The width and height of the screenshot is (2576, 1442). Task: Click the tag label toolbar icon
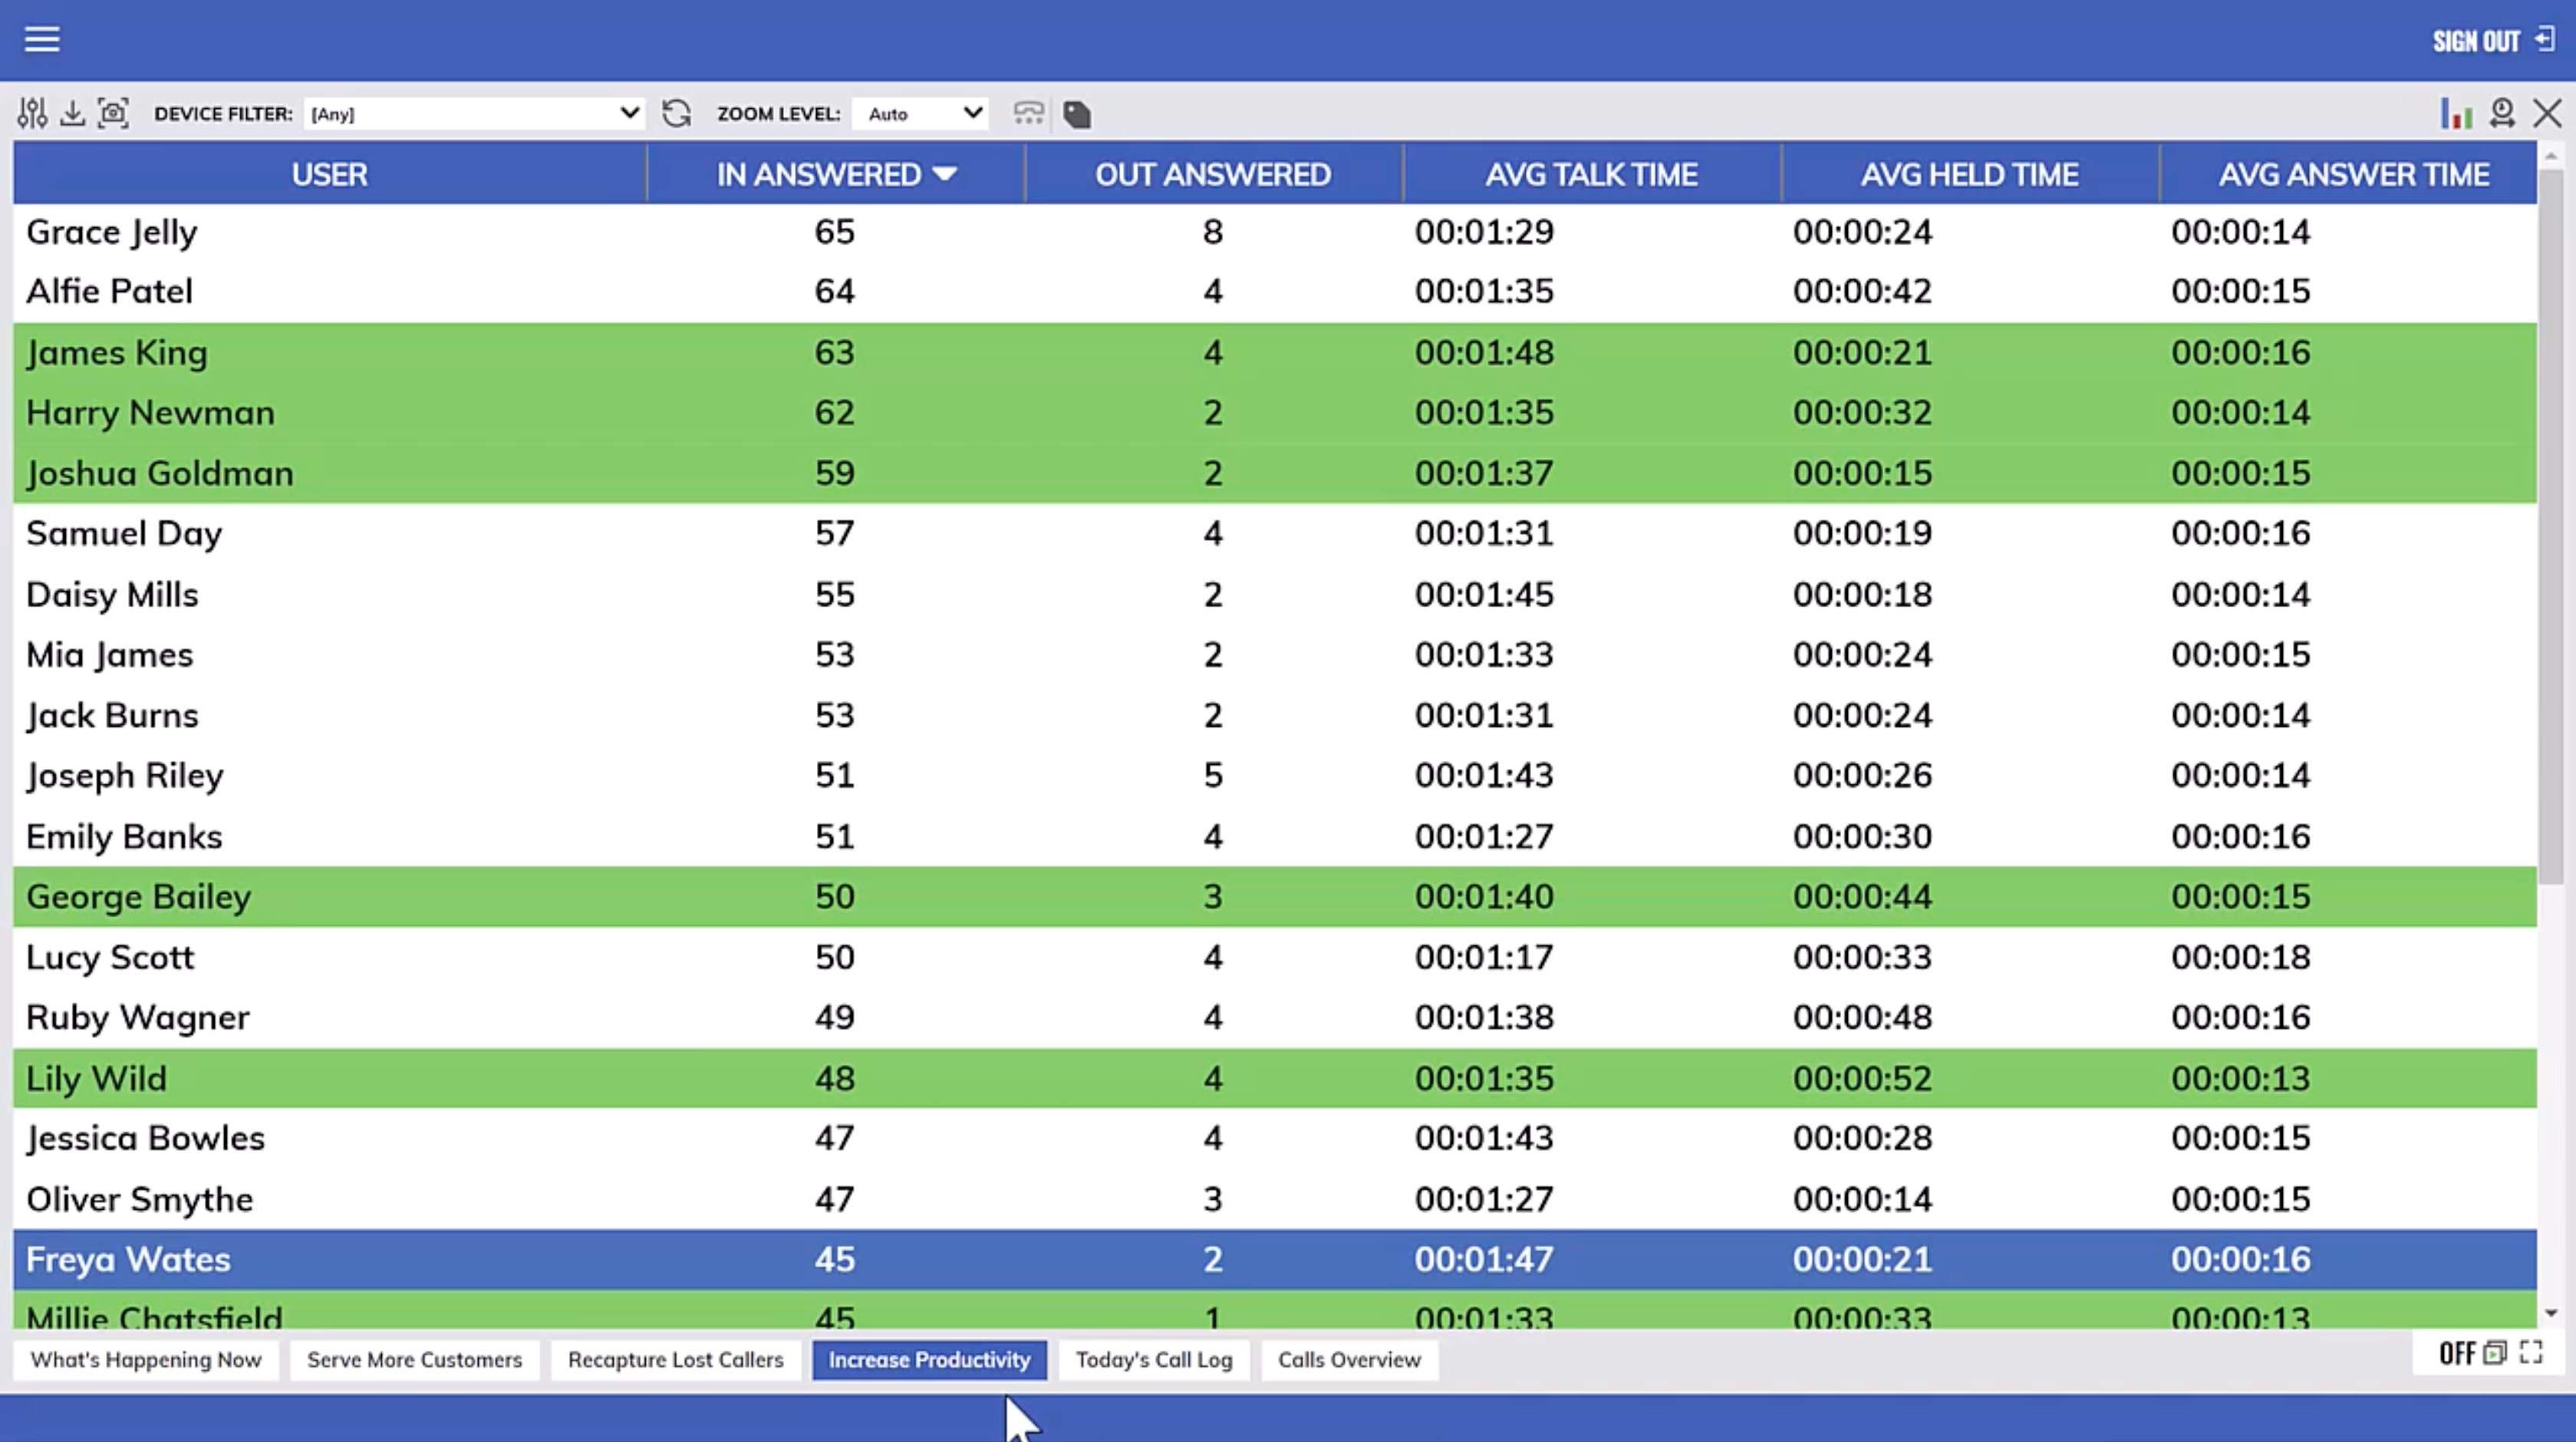[1077, 115]
